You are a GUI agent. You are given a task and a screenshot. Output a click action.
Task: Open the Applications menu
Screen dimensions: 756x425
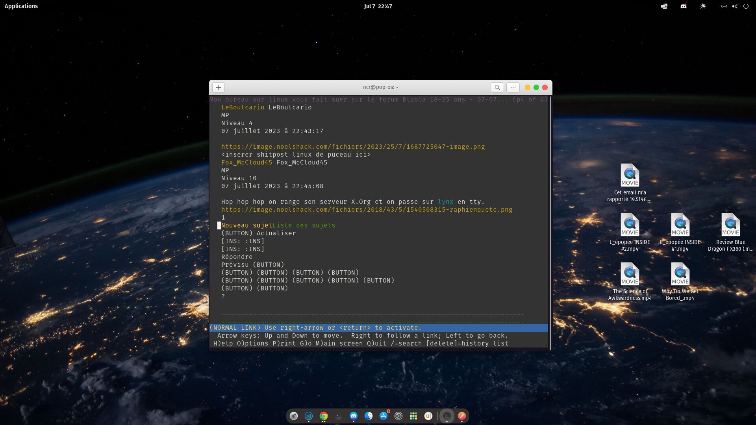pos(21,6)
